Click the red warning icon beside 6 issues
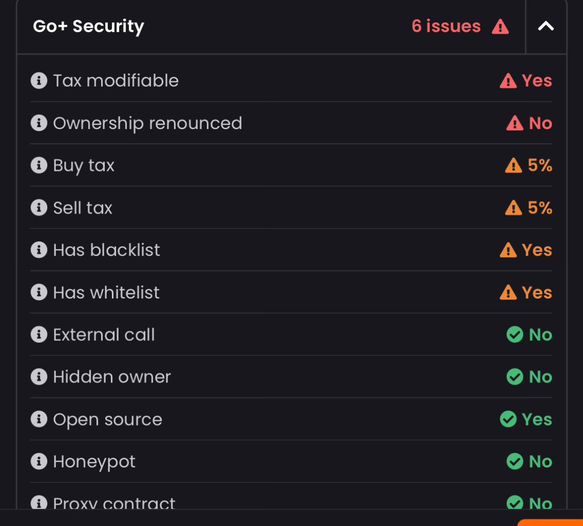583x526 pixels. pos(500,26)
